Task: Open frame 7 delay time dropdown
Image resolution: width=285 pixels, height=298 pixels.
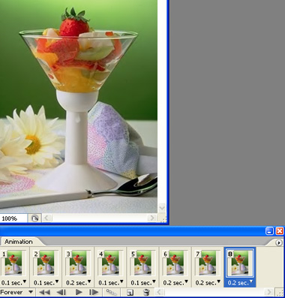Action: coord(207,283)
